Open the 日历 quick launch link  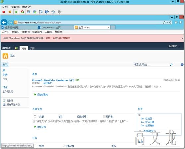point(5,79)
